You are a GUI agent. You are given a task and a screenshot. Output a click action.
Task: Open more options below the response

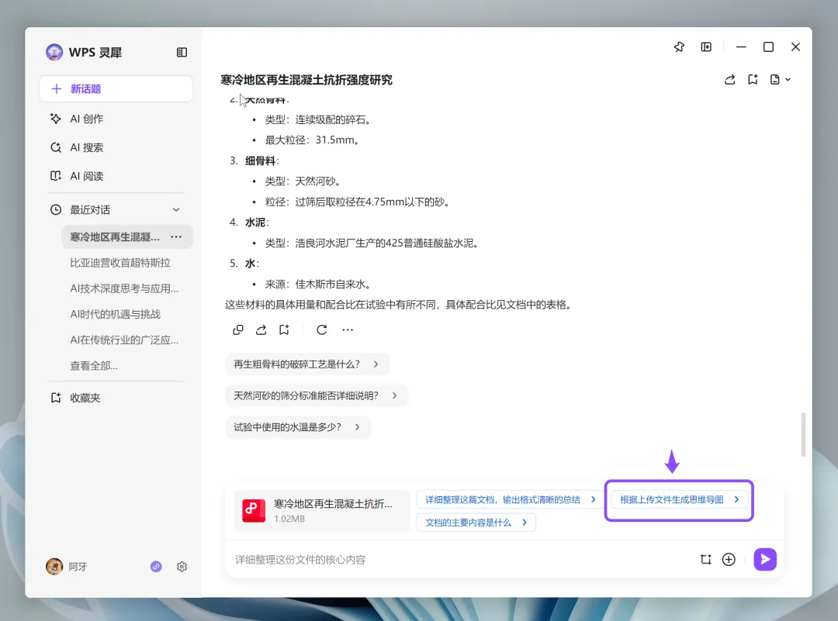(348, 330)
